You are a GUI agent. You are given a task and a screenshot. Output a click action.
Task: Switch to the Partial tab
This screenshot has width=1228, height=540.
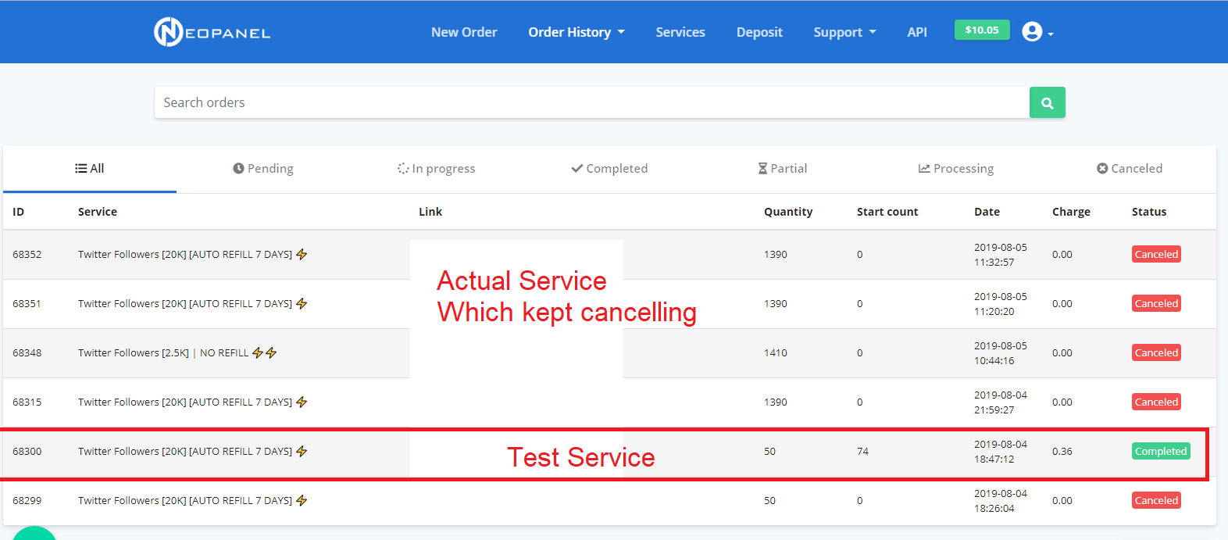[x=783, y=168]
